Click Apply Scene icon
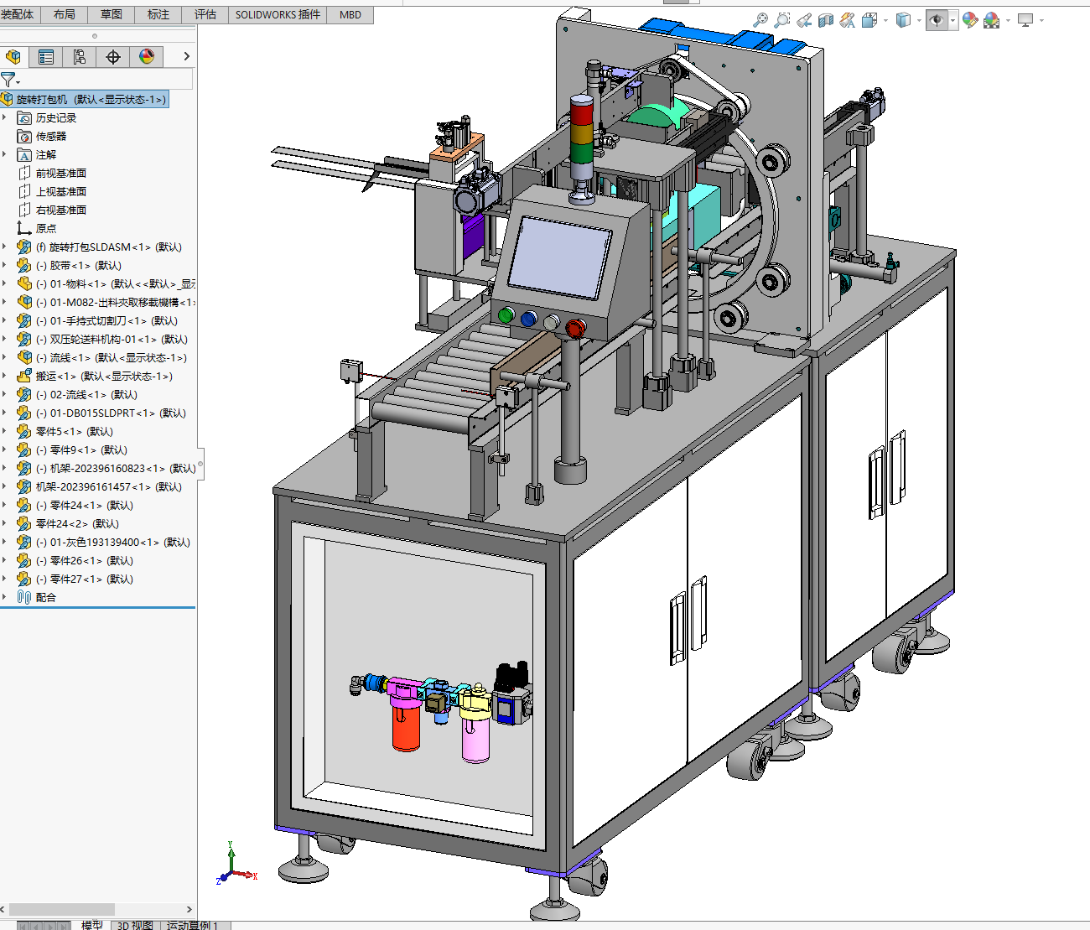Image resolution: width=1090 pixels, height=930 pixels. pos(992,19)
